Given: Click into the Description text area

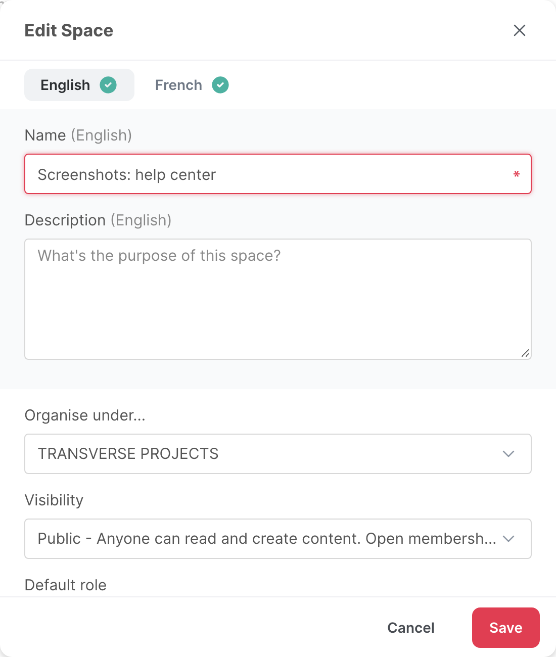Looking at the screenshot, I should [278, 299].
